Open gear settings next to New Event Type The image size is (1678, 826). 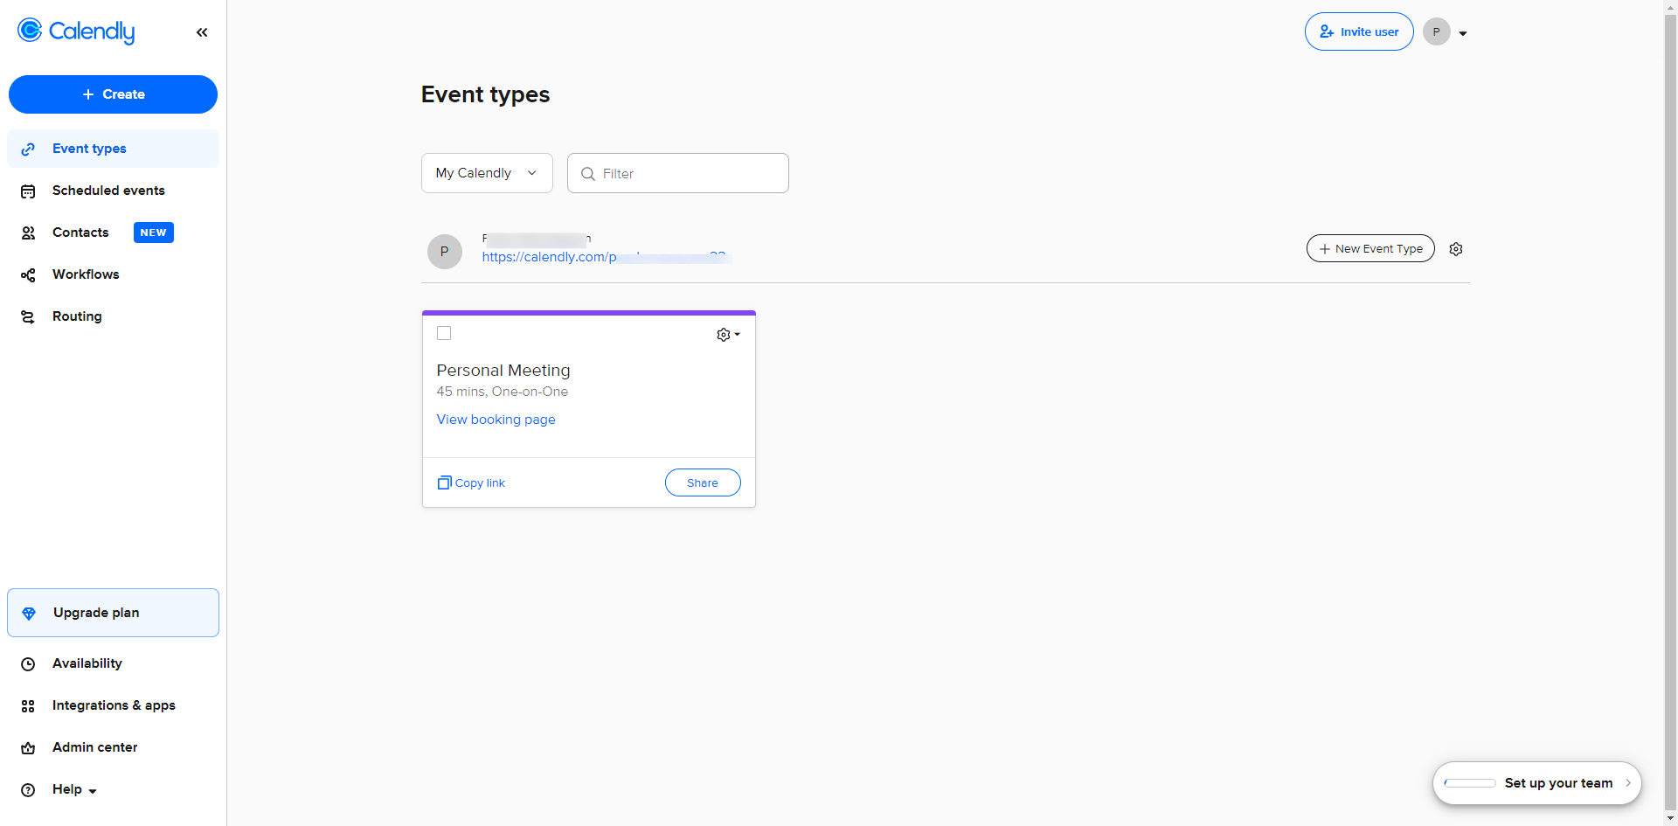(x=1456, y=249)
